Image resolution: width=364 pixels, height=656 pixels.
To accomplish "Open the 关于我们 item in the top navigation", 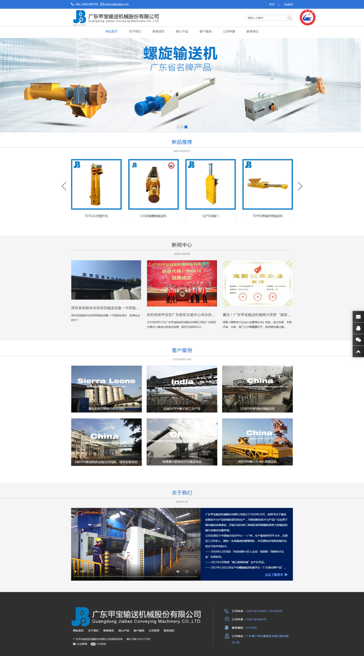I will [x=135, y=32].
